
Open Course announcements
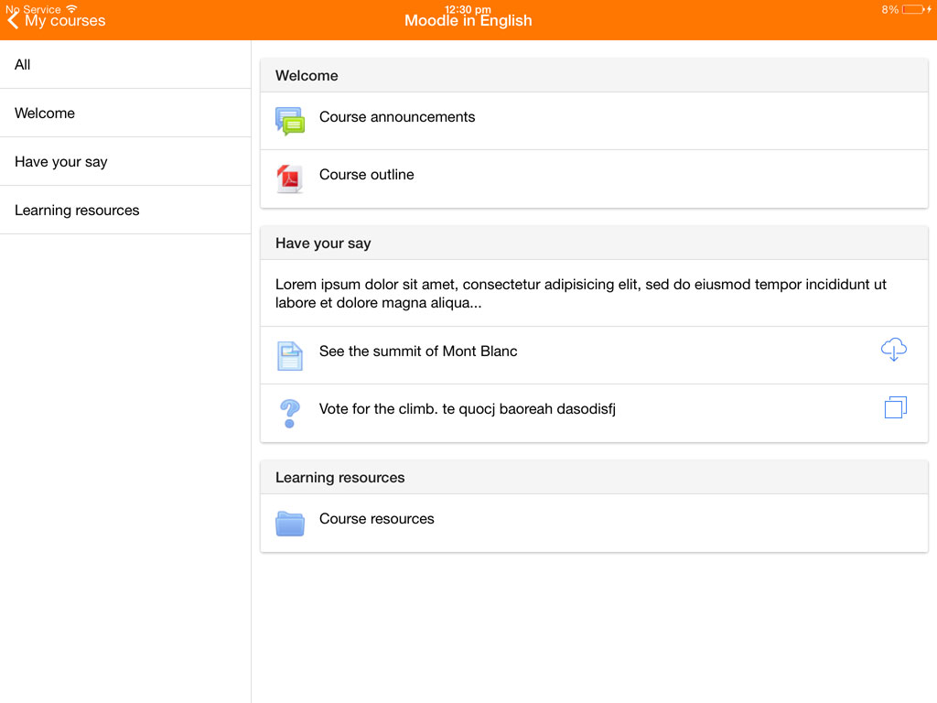594,122
